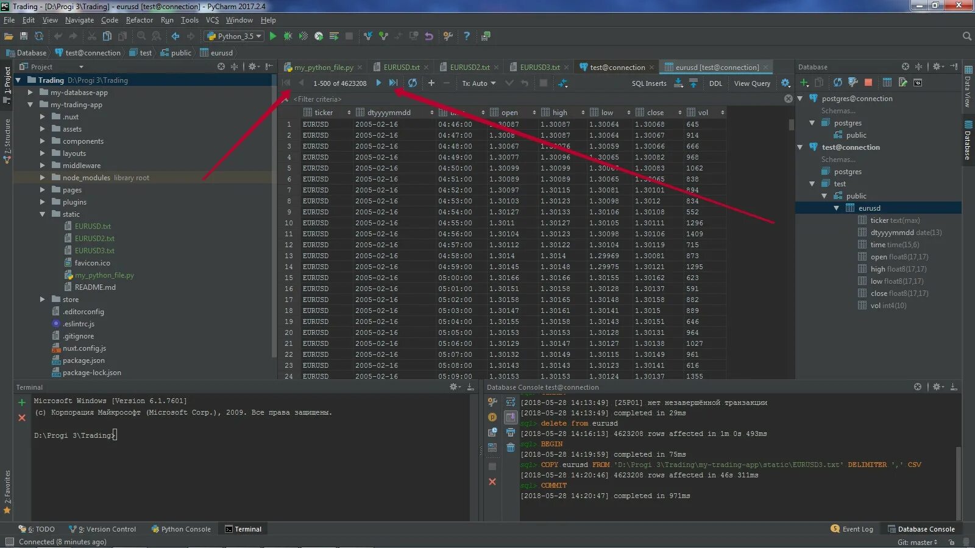Click the Save All floppy disk icon
The height and width of the screenshot is (548, 975).
coord(23,36)
